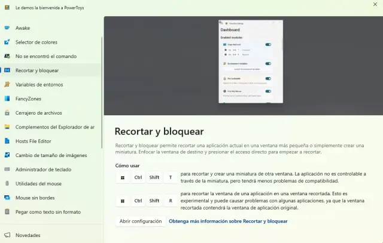Click the Awake coffee cup icon
This screenshot has width=383, height=243.
(x=7, y=28)
